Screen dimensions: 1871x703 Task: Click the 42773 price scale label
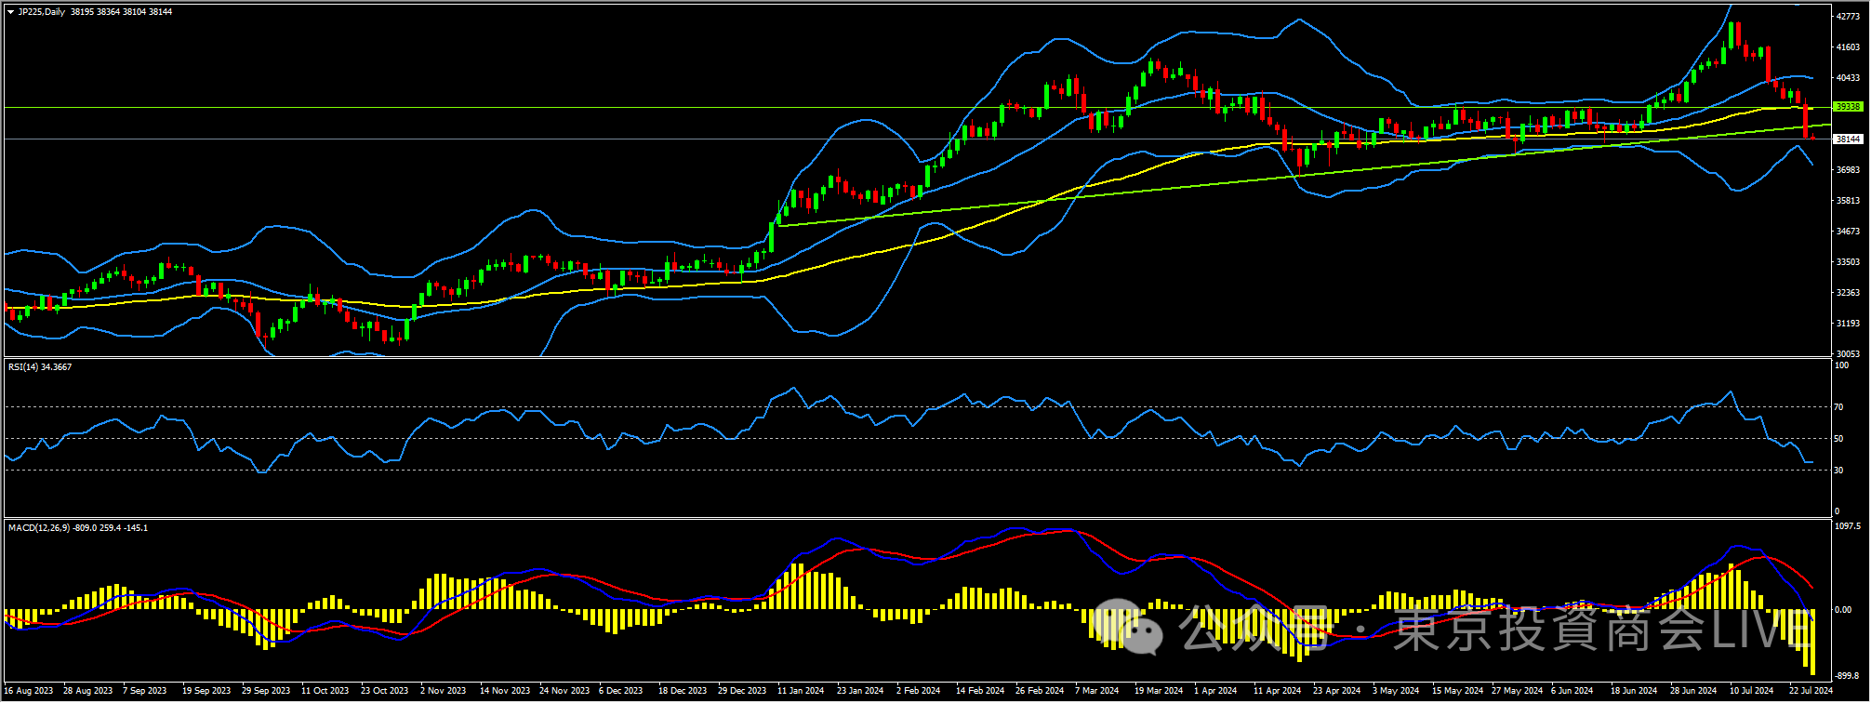coord(1847,17)
